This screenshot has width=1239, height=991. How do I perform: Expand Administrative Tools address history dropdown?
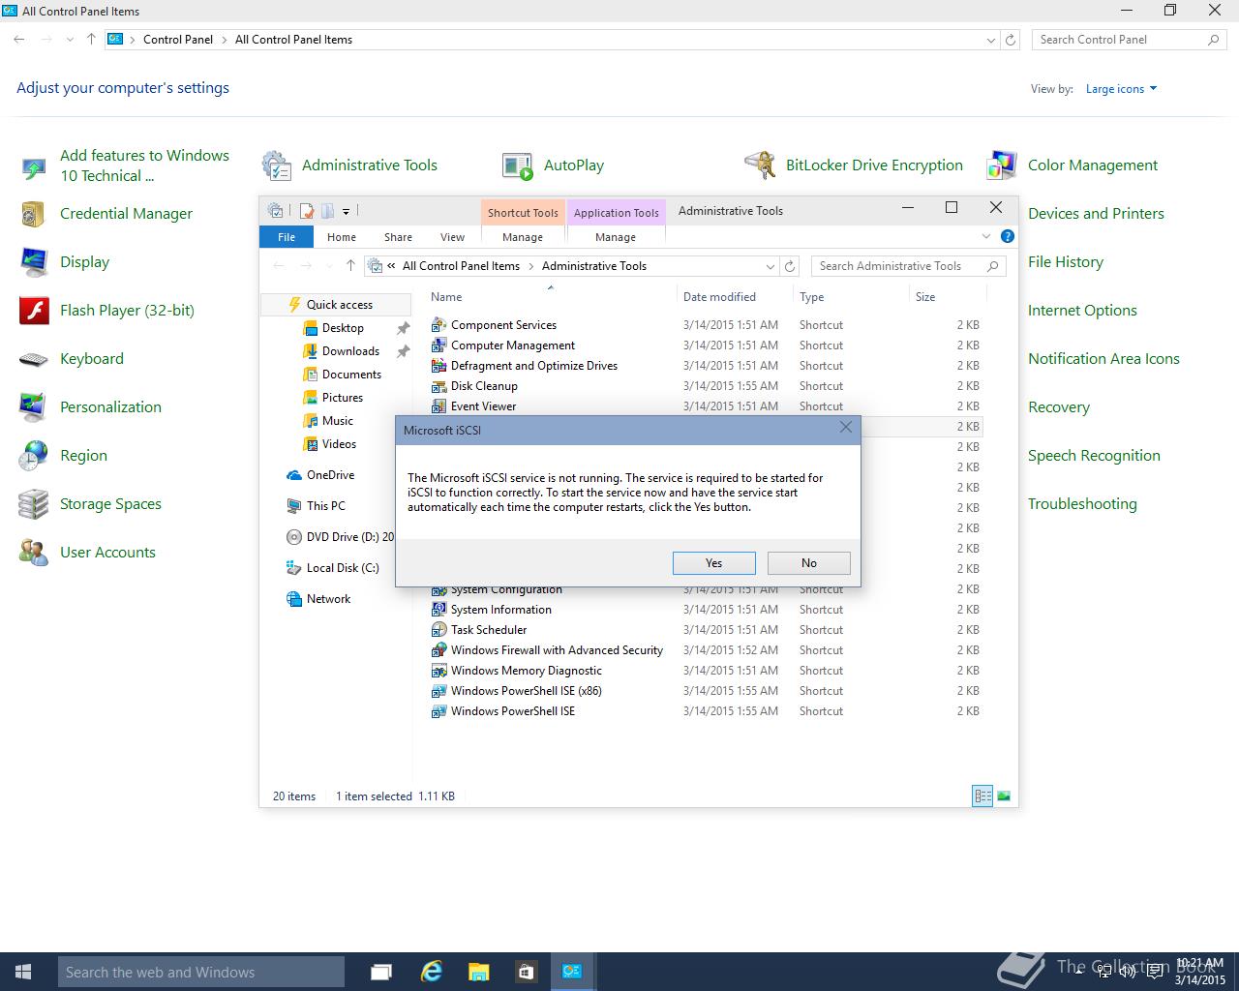pos(771,266)
